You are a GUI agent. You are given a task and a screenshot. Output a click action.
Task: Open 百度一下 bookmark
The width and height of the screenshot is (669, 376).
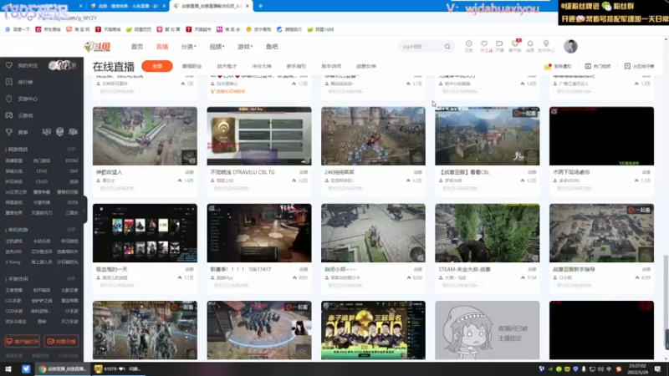click(18, 29)
